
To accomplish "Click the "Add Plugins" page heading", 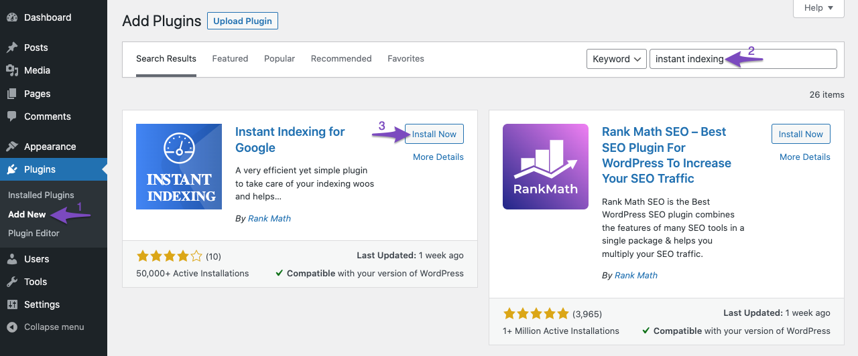I will 162,21.
